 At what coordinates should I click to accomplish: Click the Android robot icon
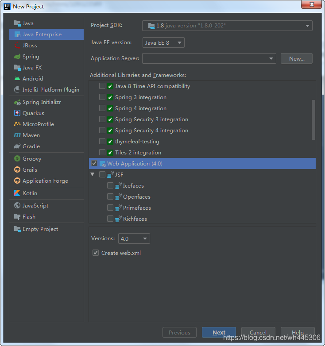[17, 79]
